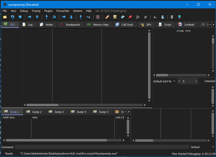Select the Dump 3 tab
The image size is (216, 157).
(57, 112)
